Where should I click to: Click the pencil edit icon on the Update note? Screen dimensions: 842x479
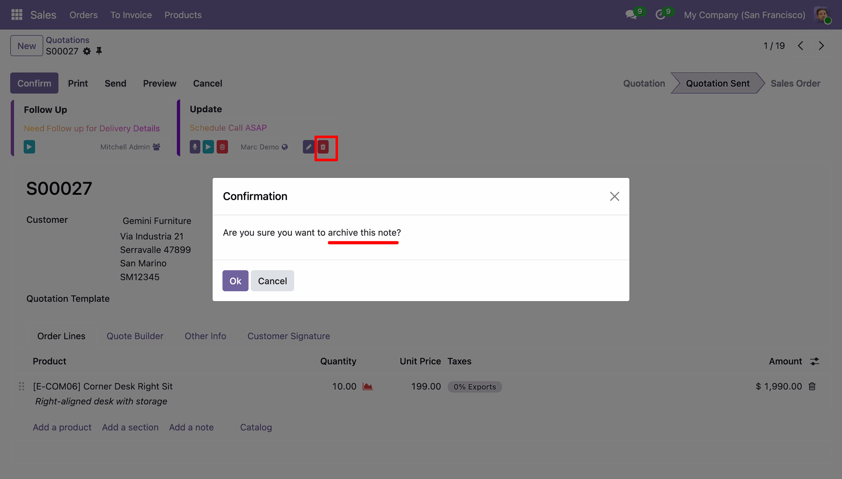point(308,147)
